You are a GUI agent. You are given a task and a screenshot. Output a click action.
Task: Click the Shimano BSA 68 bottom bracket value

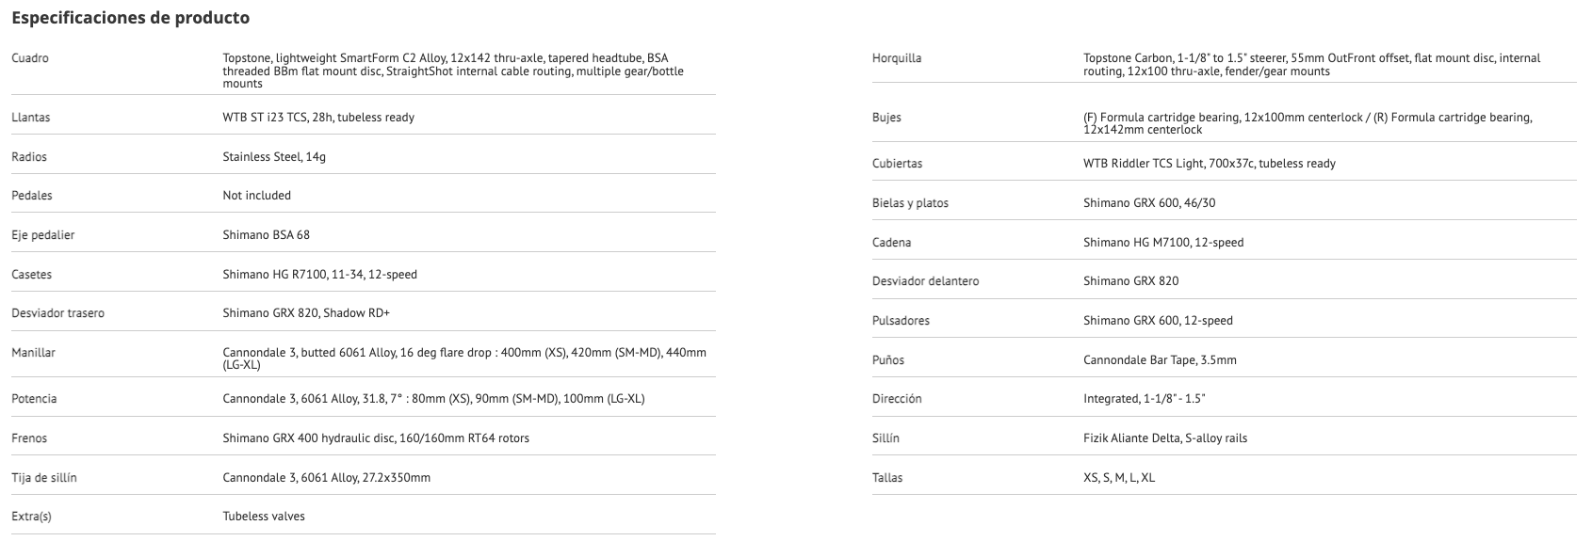point(266,235)
